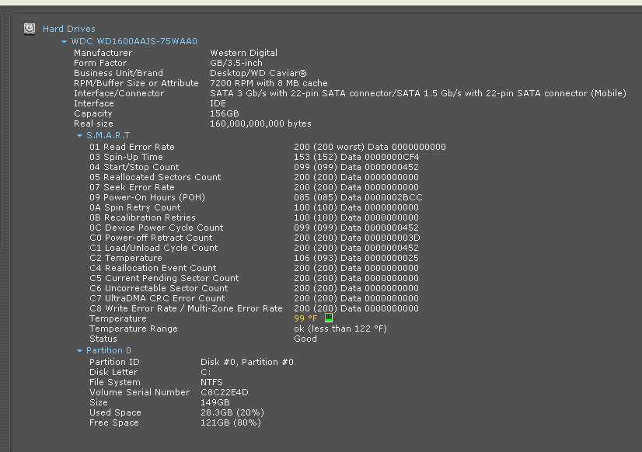Click the Form Factor label
This screenshot has width=642, height=452.
coord(100,63)
